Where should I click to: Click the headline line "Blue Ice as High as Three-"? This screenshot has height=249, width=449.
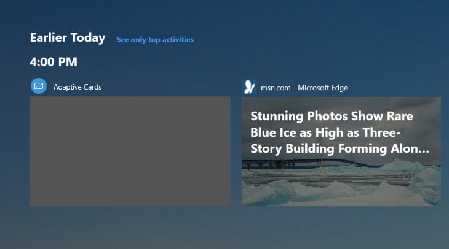tap(325, 132)
